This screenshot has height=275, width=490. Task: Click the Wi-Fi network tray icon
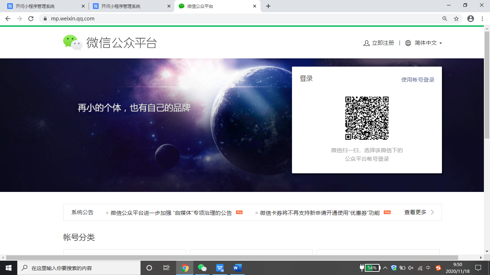(420, 268)
